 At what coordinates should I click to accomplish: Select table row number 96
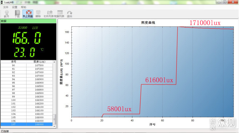coord(27,86)
